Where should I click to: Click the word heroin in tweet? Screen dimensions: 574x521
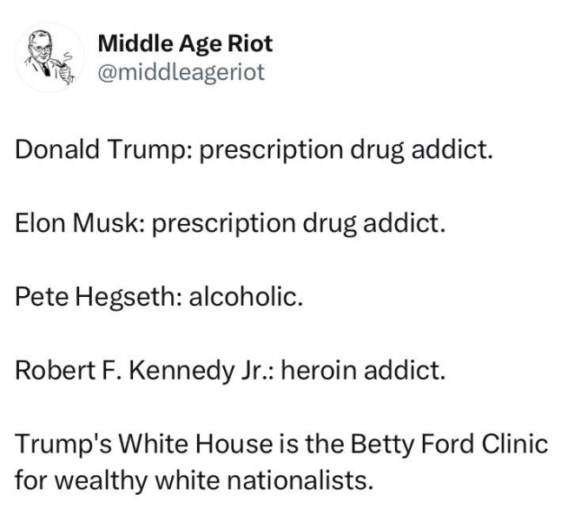coord(320,370)
